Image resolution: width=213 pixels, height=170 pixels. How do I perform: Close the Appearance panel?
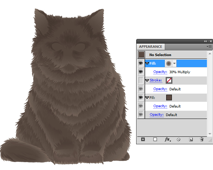[211, 41]
